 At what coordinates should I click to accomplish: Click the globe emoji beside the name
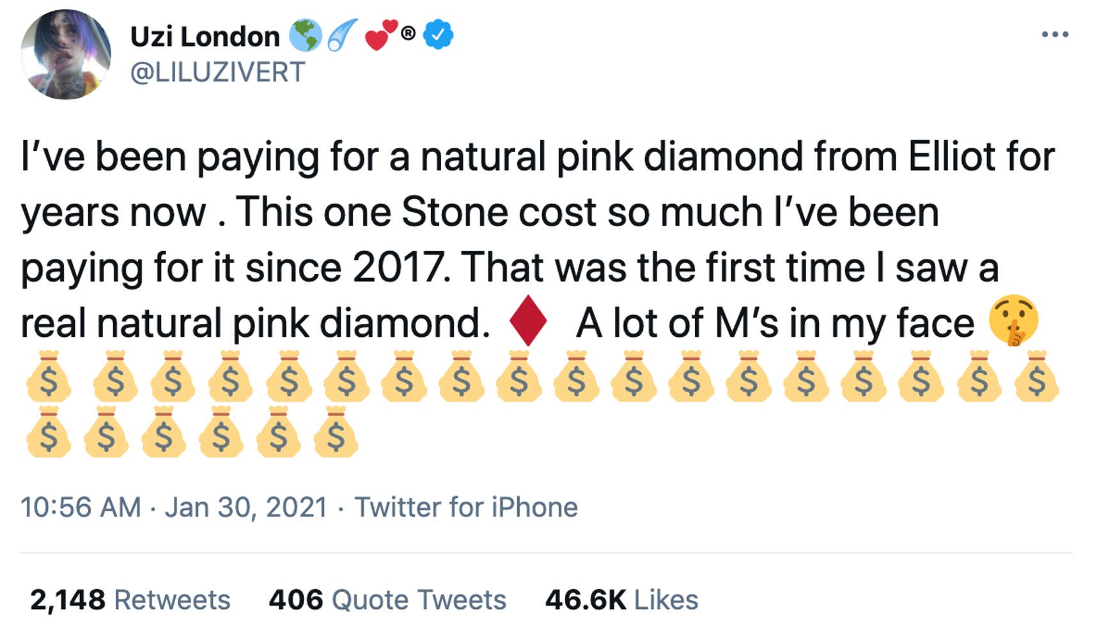tap(305, 35)
